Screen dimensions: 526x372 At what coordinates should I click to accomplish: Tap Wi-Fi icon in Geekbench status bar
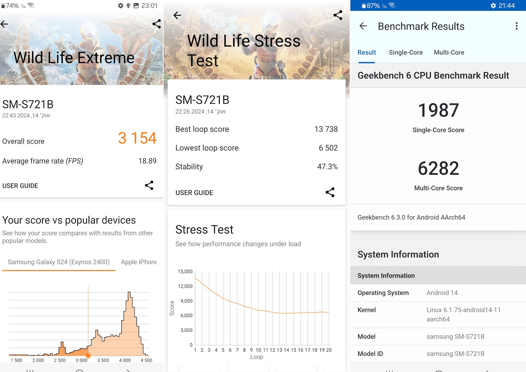tap(392, 6)
